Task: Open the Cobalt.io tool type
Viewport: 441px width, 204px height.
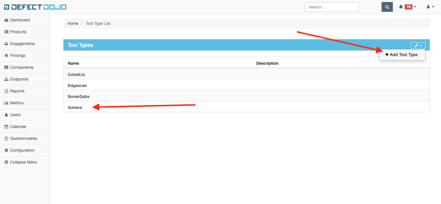Action: click(76, 75)
